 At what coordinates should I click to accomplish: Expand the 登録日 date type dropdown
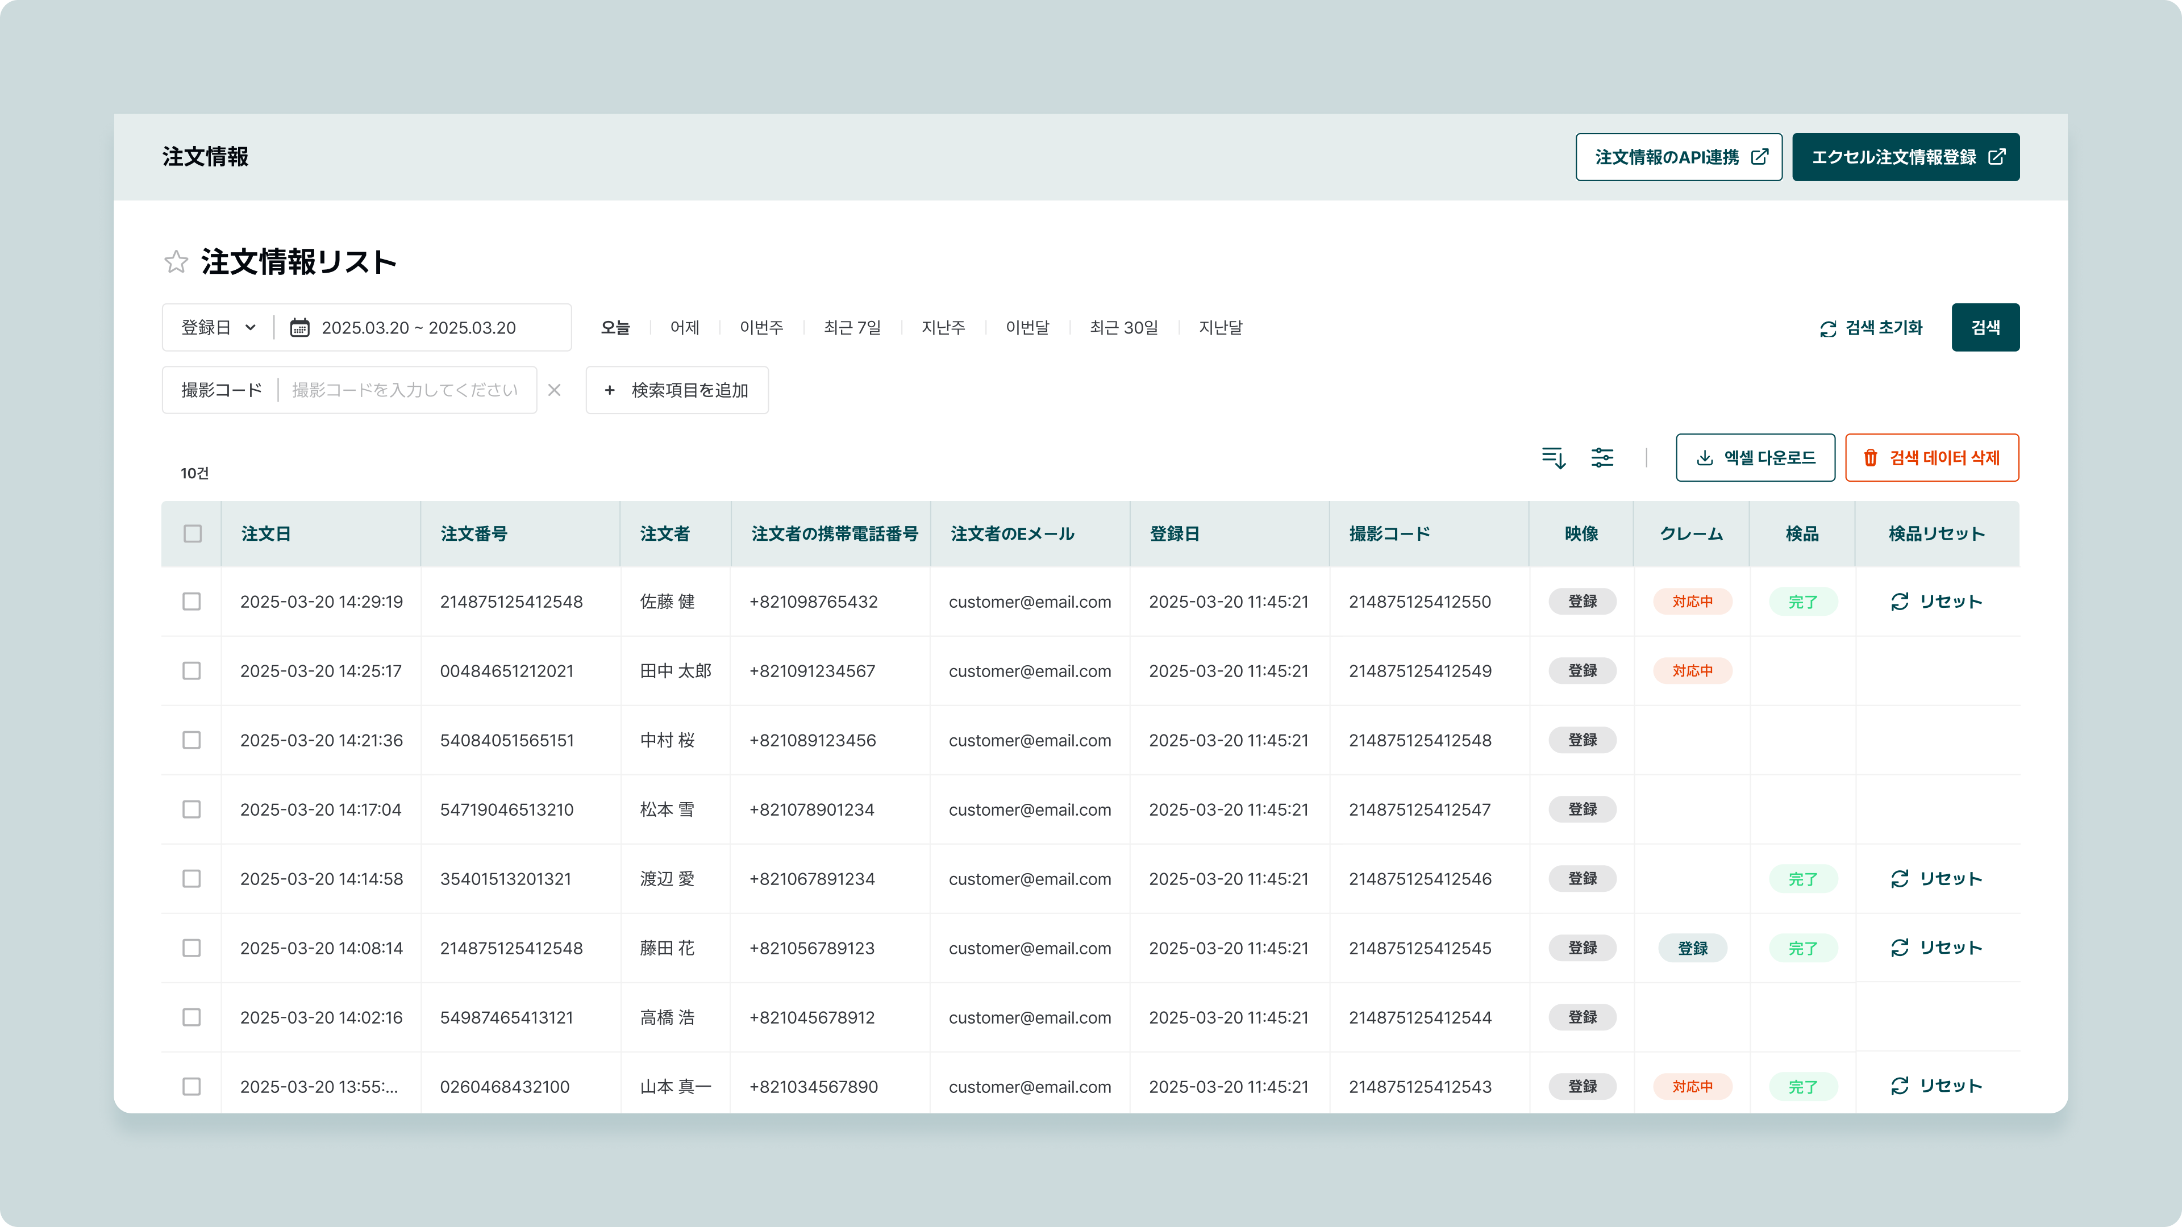[x=219, y=328]
